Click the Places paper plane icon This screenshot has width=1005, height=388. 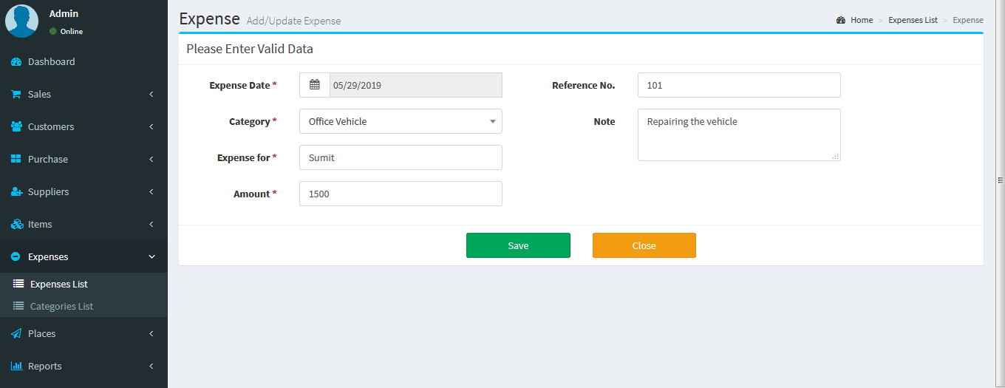click(16, 334)
